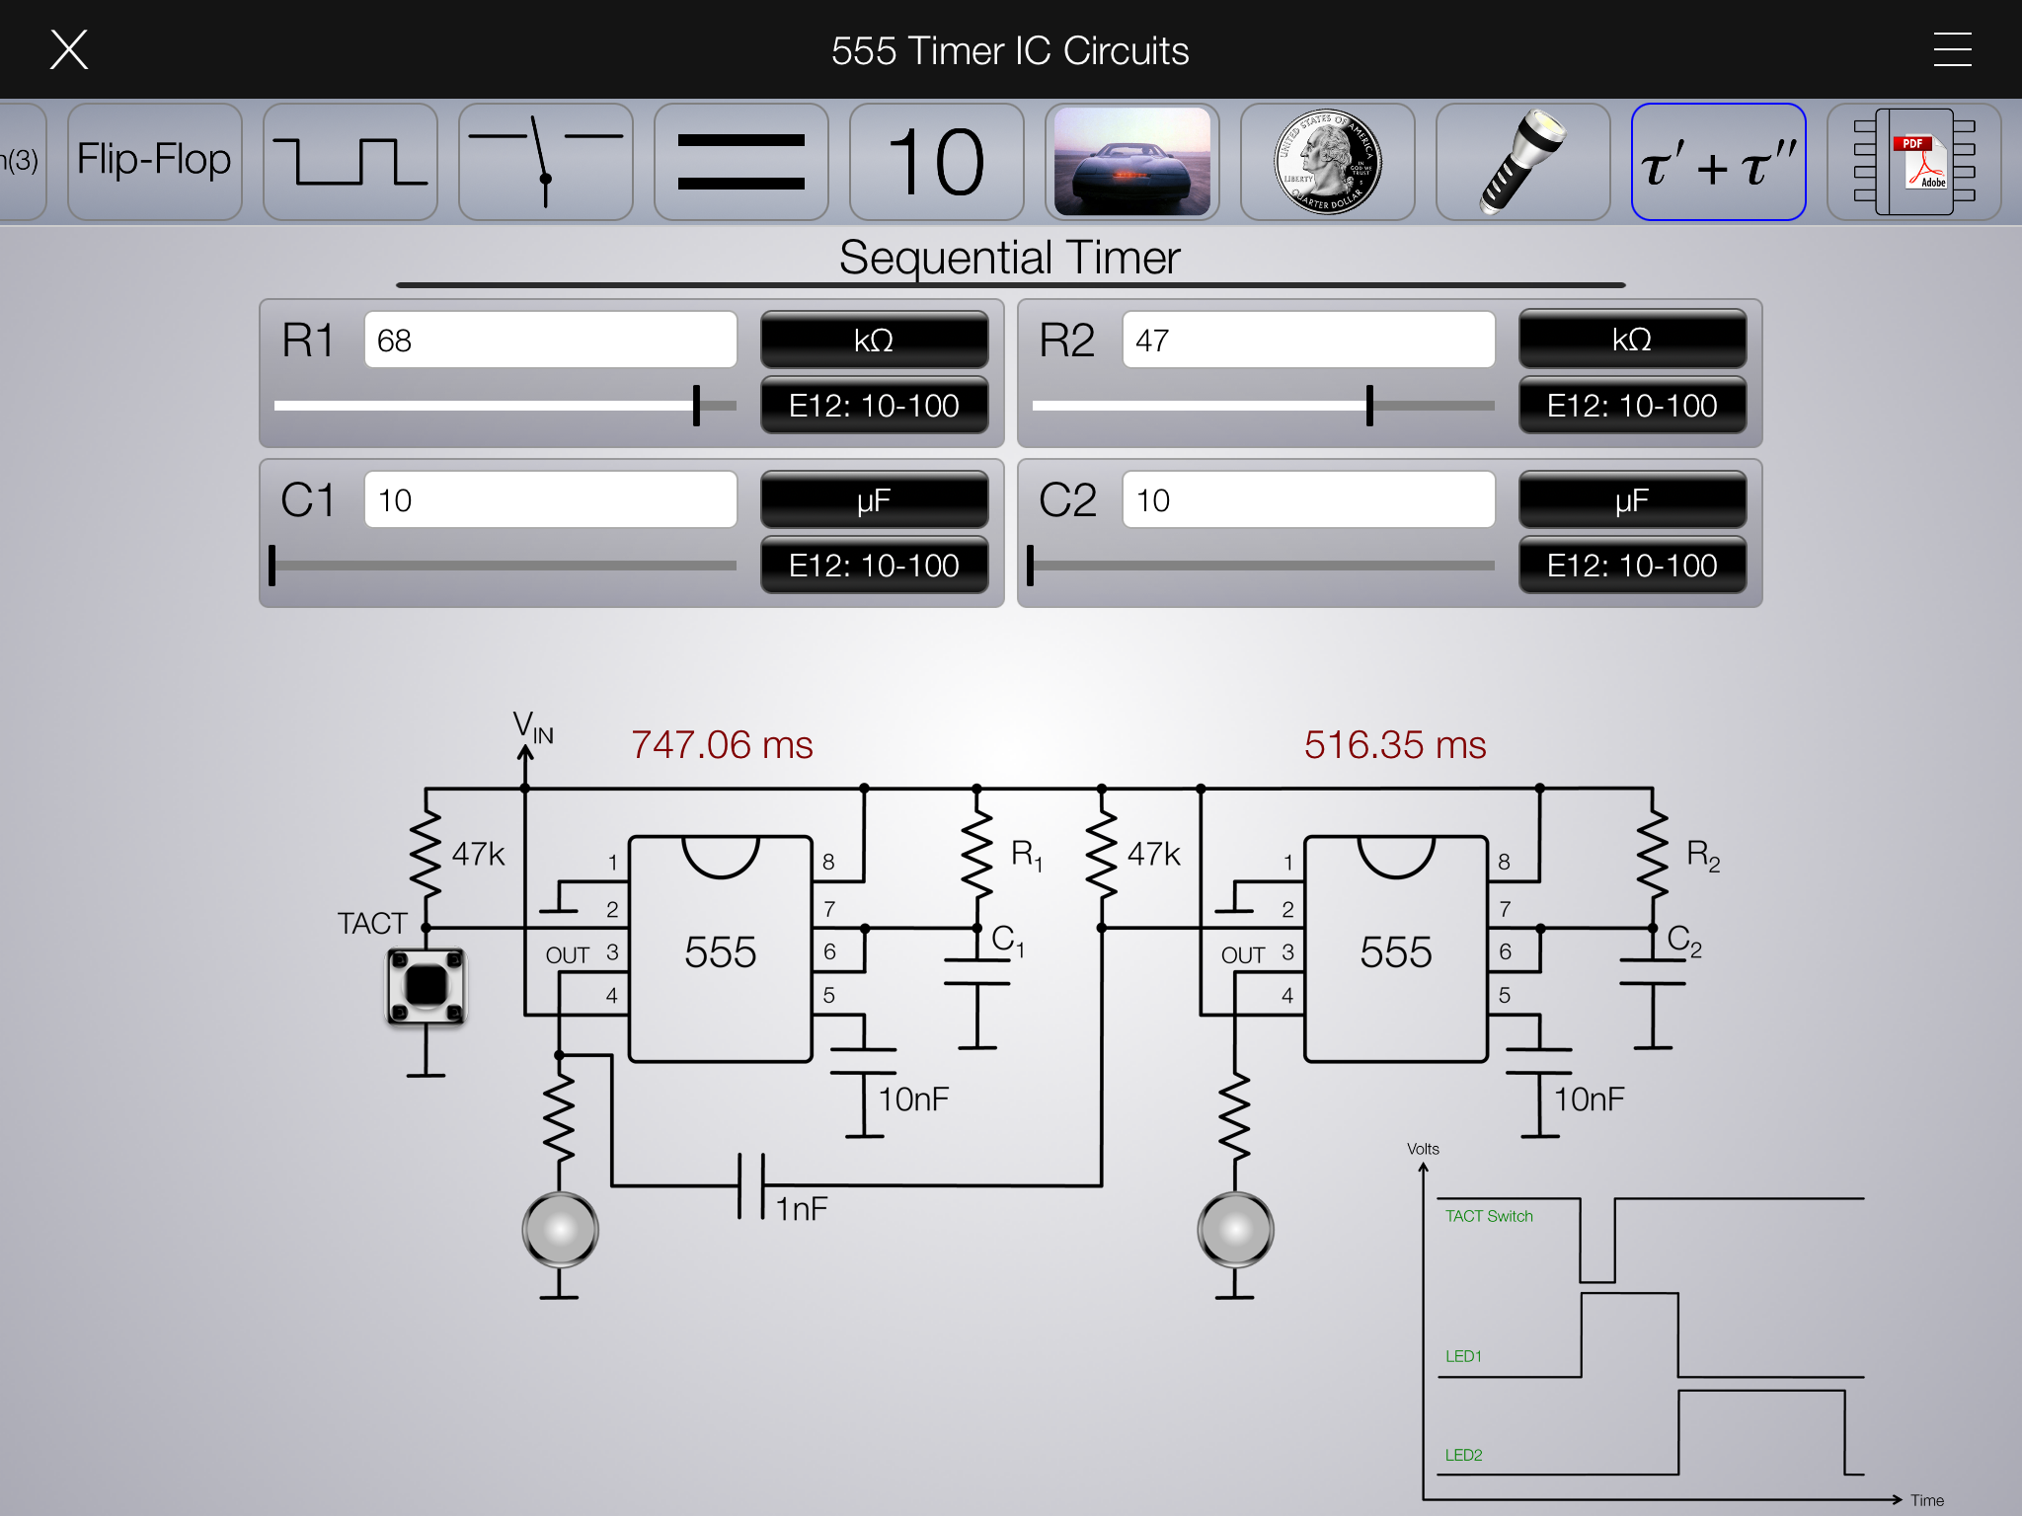Open C2 E12: 10-100 range selector
The image size is (2022, 1516).
tap(1632, 565)
